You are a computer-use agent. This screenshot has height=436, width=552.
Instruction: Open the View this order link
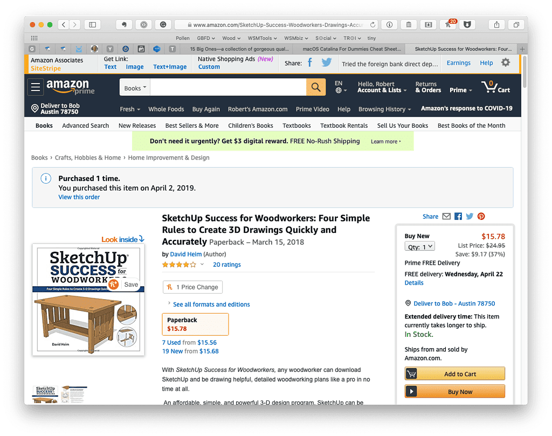point(79,197)
